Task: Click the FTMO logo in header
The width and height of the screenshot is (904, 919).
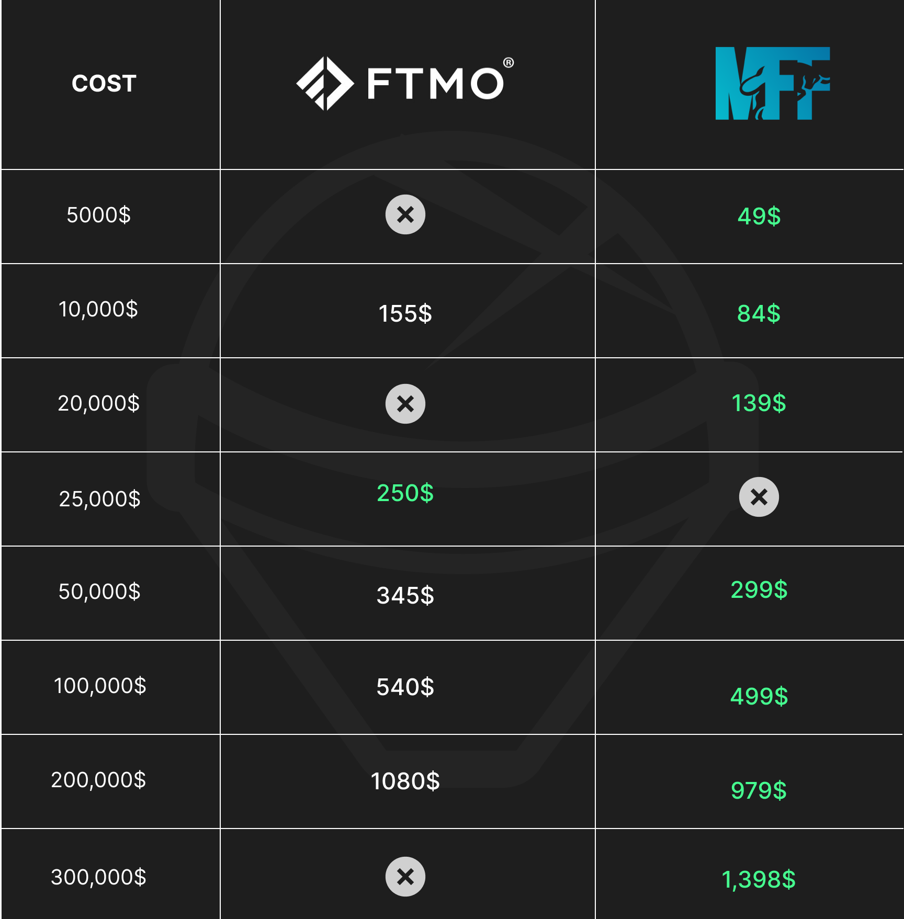Action: tap(405, 84)
